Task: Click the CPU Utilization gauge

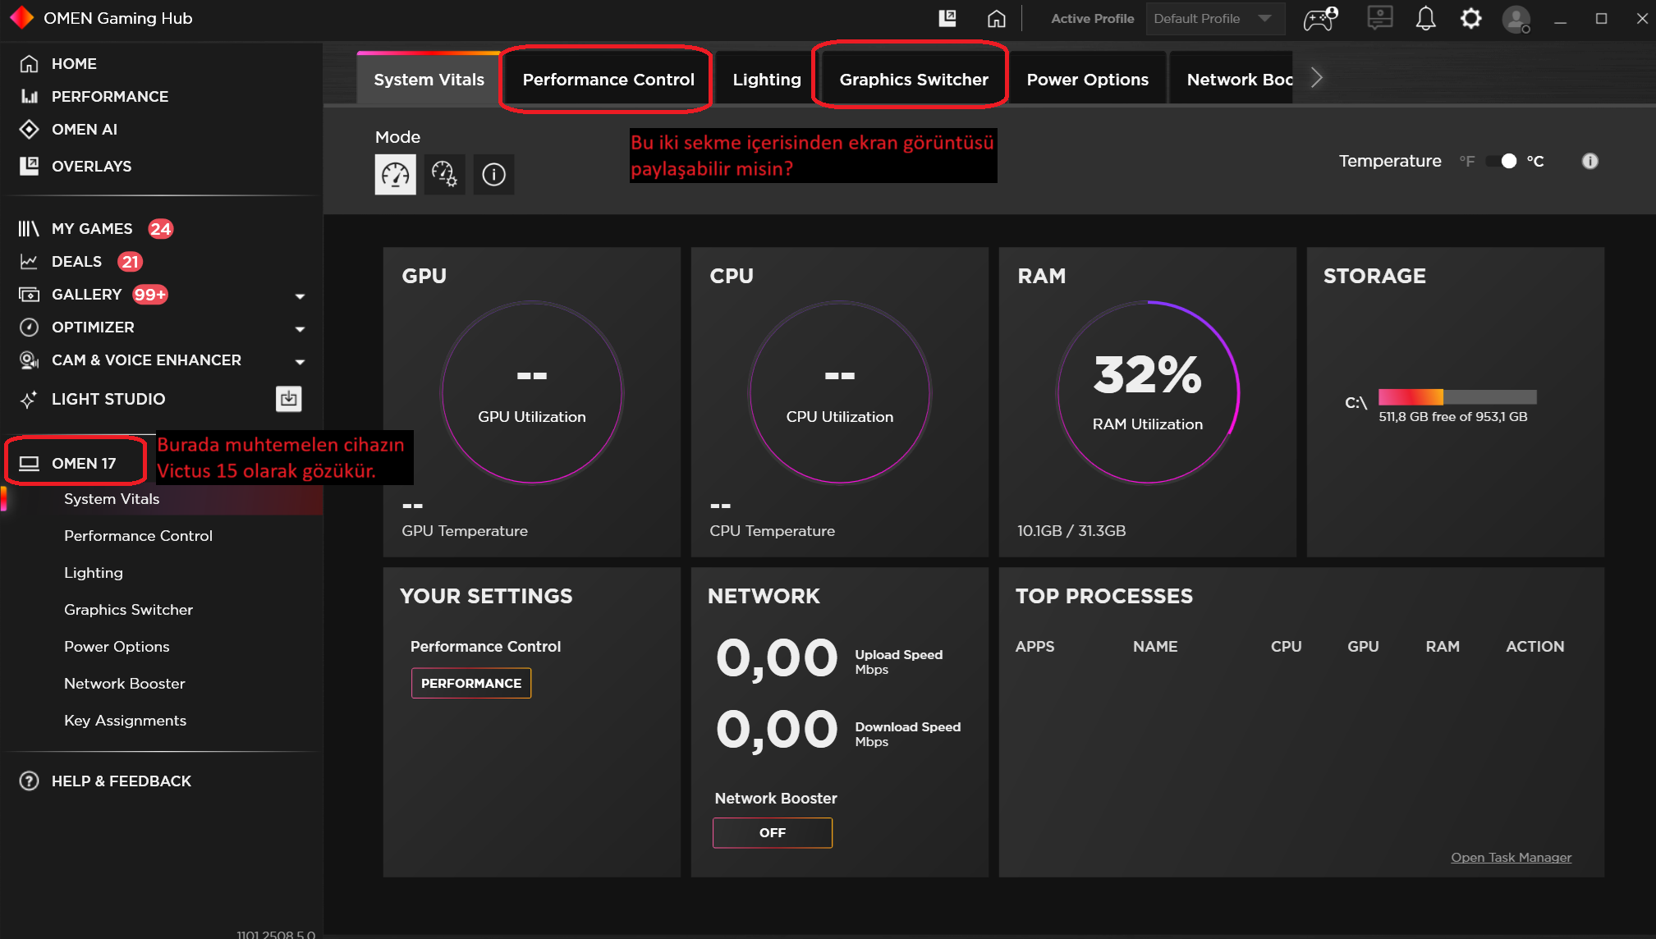Action: click(839, 392)
